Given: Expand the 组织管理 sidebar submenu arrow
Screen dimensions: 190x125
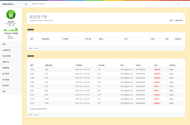Looking at the screenshot, I should 18,68.
